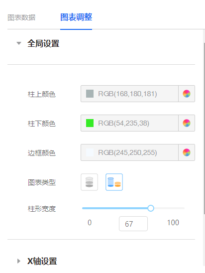This screenshot has height=273, width=205.
Task: Click the 全局设置 section title
Action: point(43,43)
